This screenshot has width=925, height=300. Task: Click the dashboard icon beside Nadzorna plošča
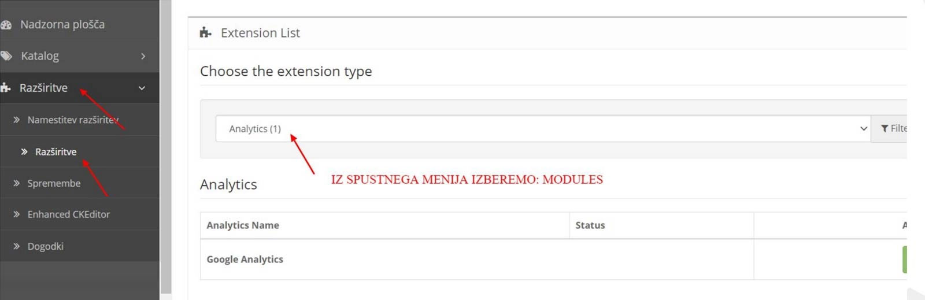click(6, 25)
